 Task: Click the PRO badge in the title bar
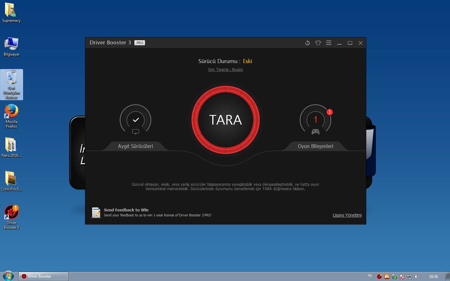coord(140,43)
